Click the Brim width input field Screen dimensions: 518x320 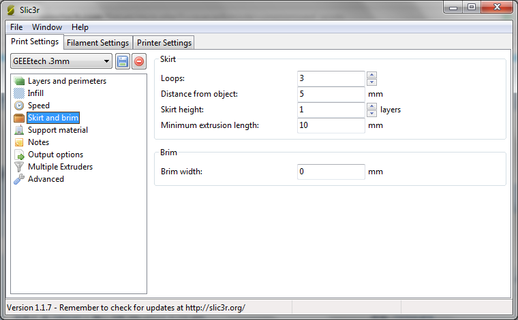coord(331,172)
